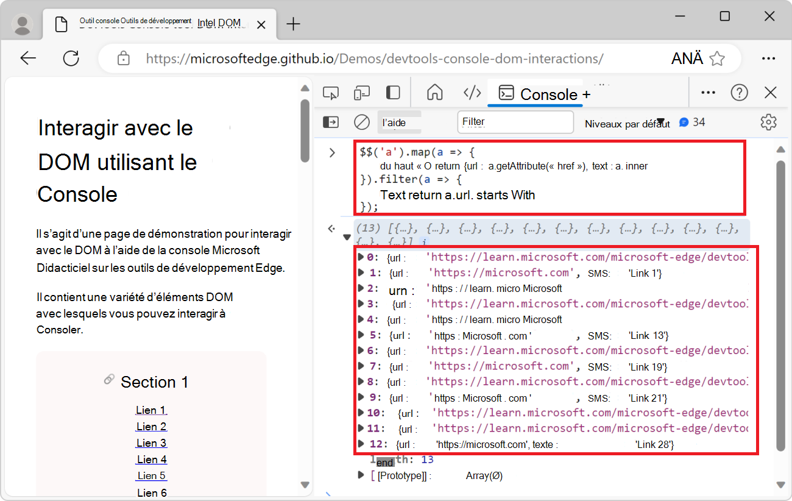Click the console input prompt chevron
Viewport: 792px width, 501px height.
332,152
